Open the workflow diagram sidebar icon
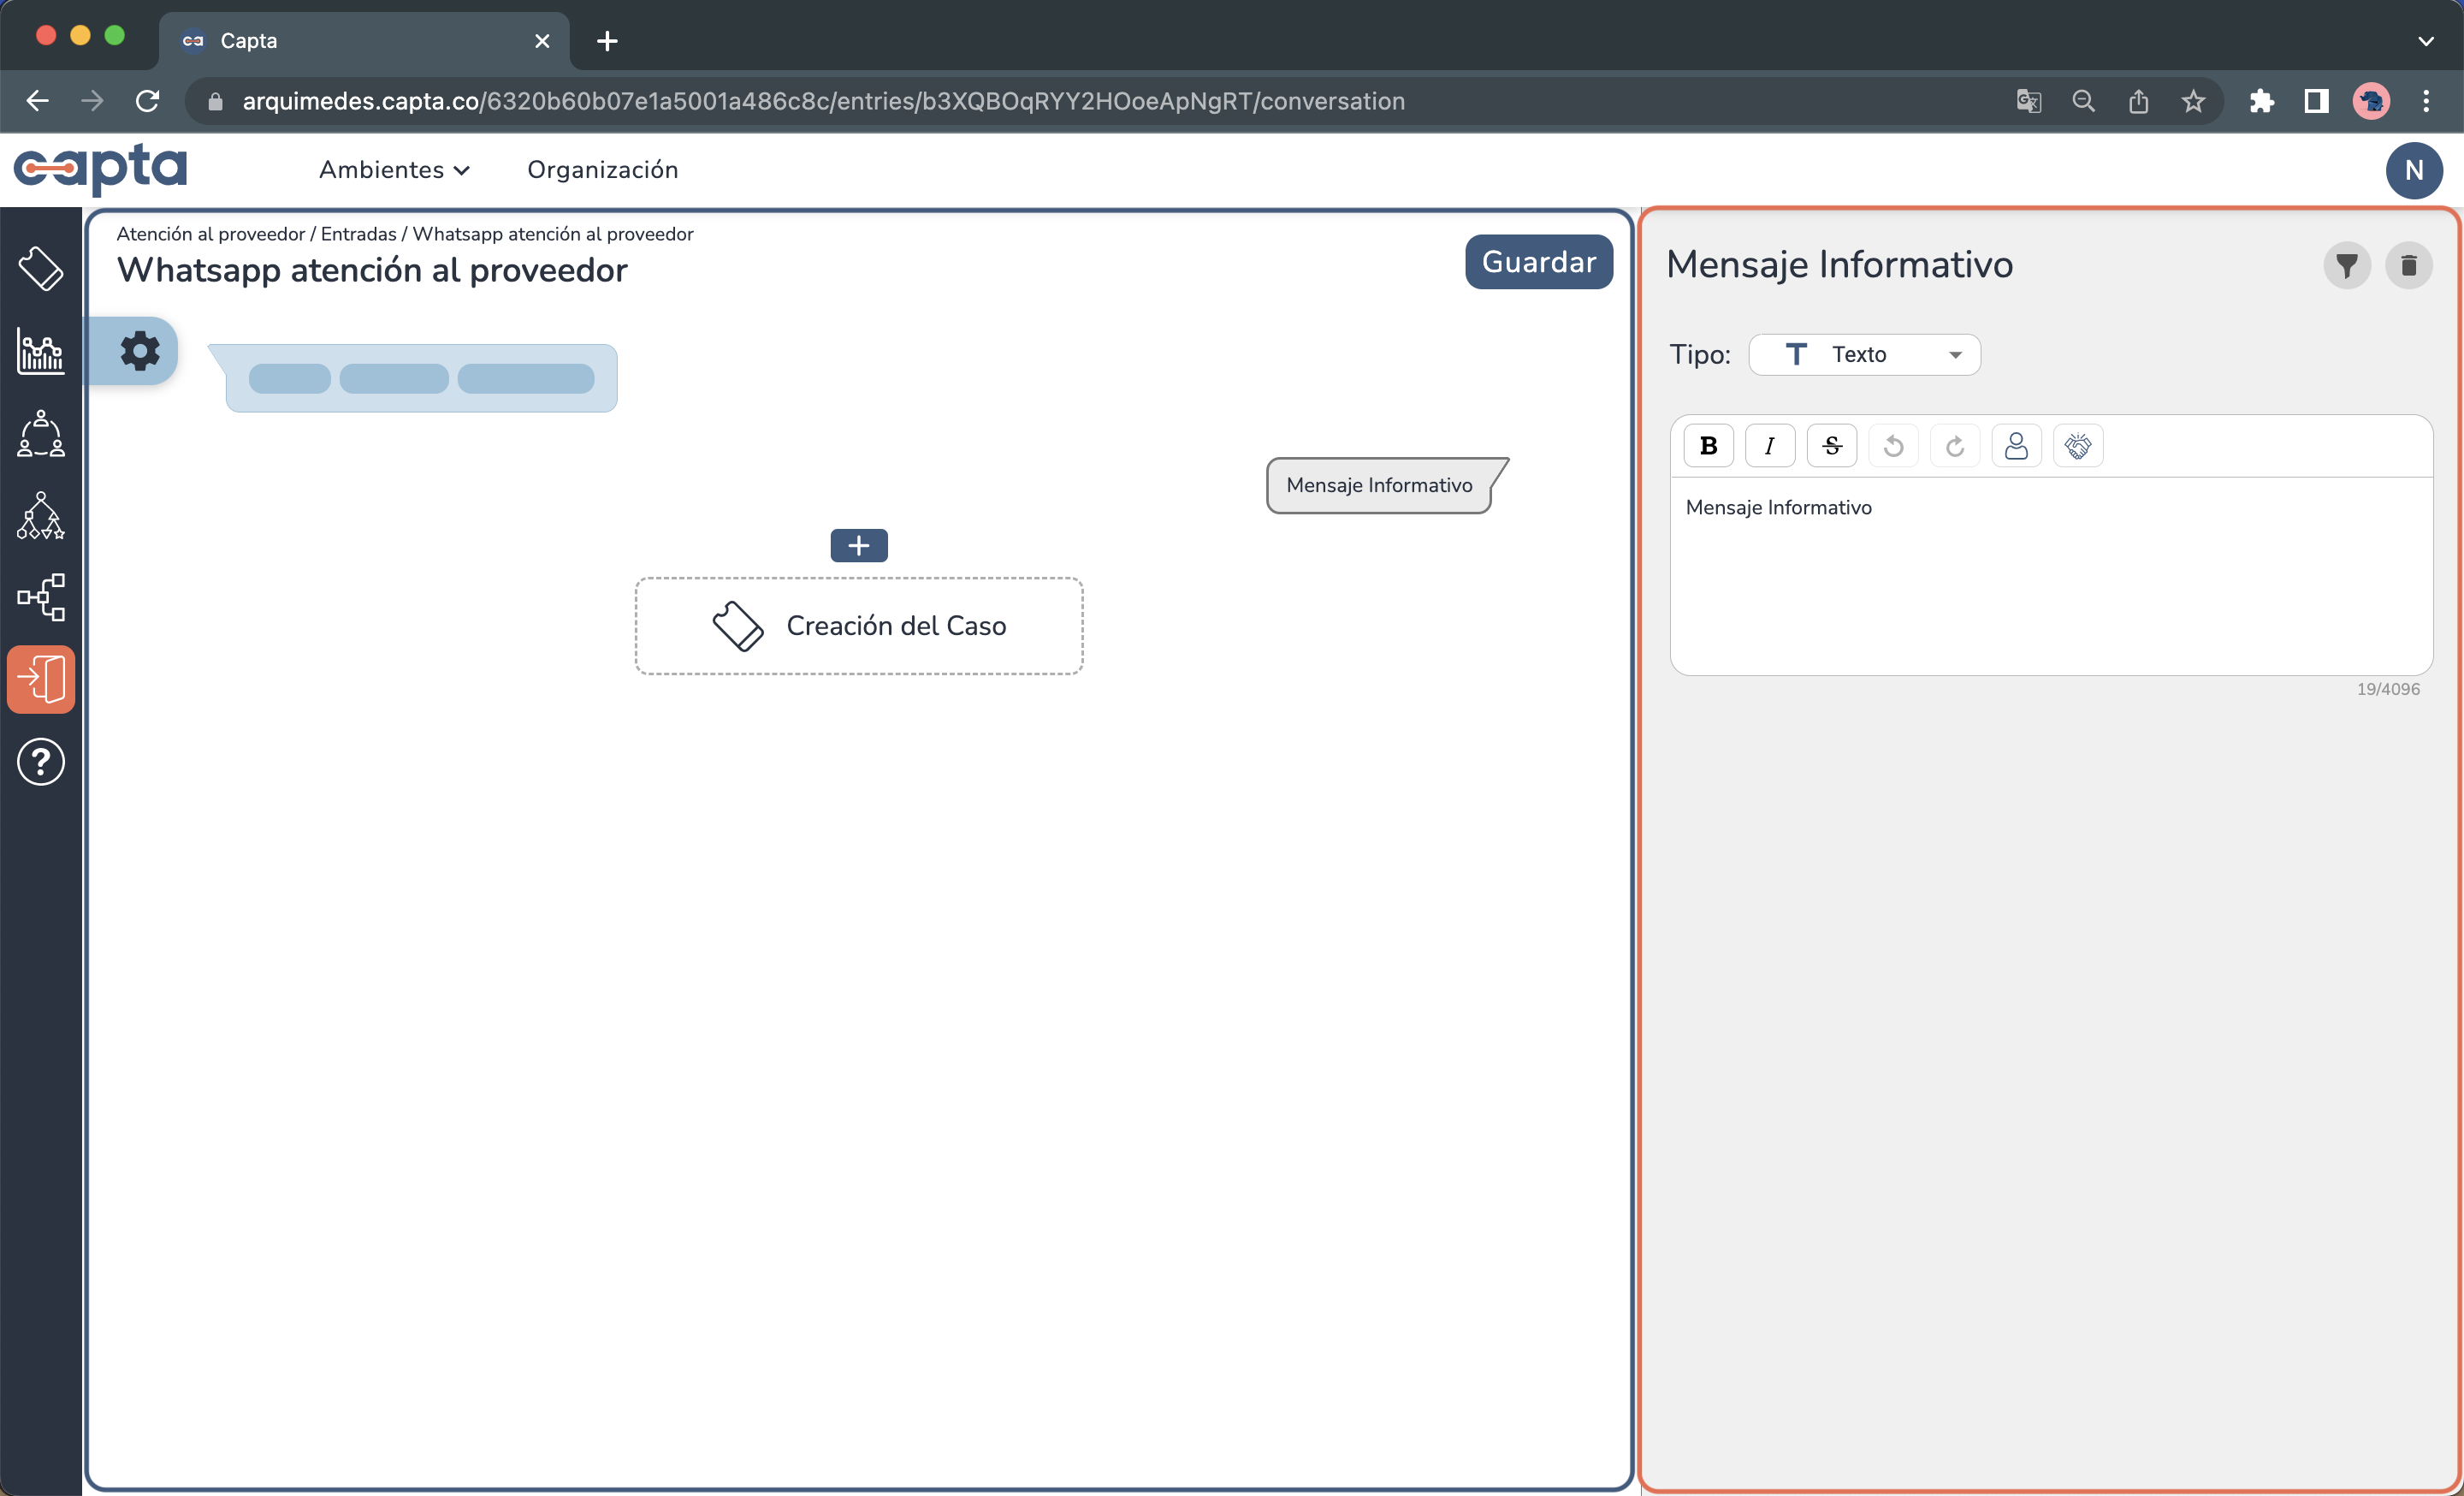Screen dimensions: 2464x1496 [41, 597]
